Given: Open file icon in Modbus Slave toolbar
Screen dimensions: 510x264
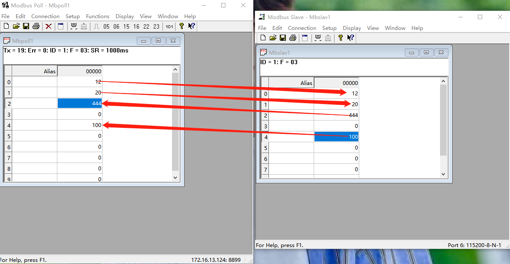Looking at the screenshot, I should click(273, 38).
